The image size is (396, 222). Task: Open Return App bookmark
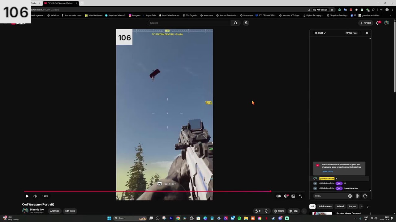click(x=247, y=15)
